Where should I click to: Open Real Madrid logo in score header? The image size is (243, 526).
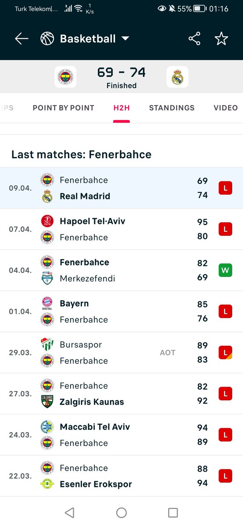point(178,77)
